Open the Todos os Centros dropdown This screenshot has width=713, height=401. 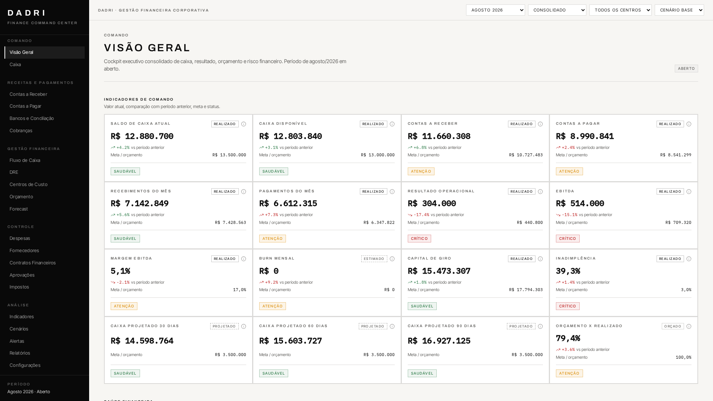[621, 10]
